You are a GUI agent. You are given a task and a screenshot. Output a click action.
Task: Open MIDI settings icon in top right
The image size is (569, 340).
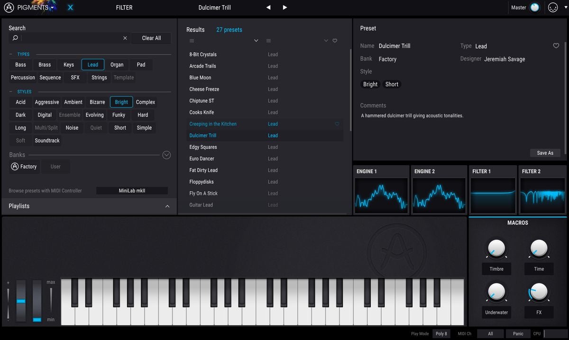tap(552, 8)
